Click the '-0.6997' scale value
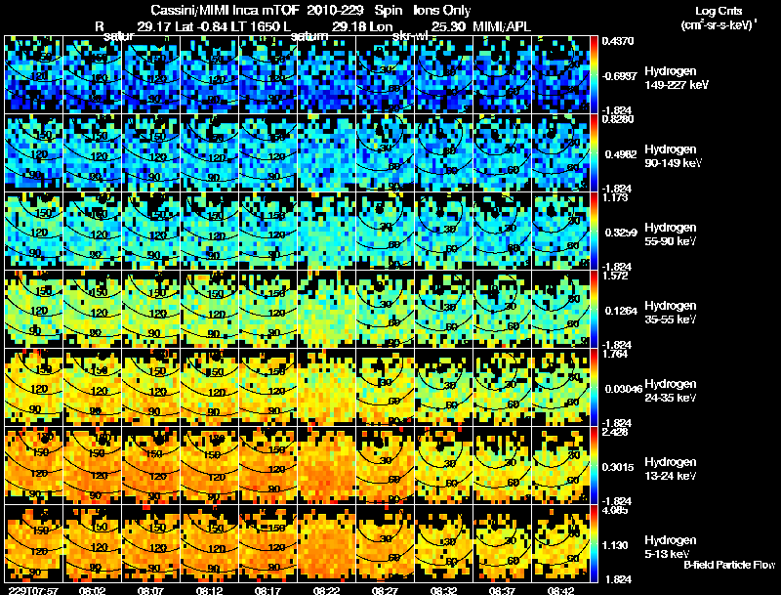The image size is (781, 595). coord(620,76)
